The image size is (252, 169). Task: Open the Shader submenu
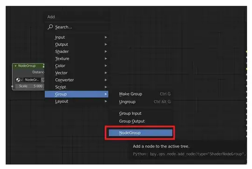(x=77, y=51)
